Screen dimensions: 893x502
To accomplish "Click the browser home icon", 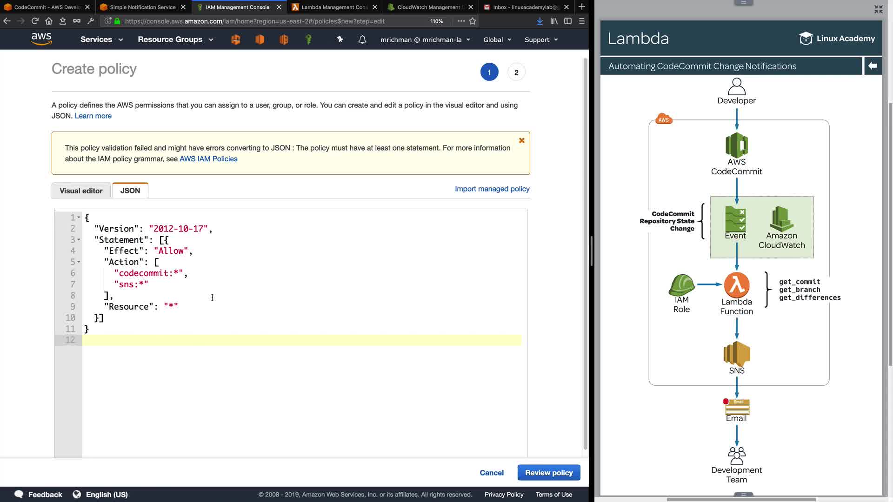I will tap(49, 21).
